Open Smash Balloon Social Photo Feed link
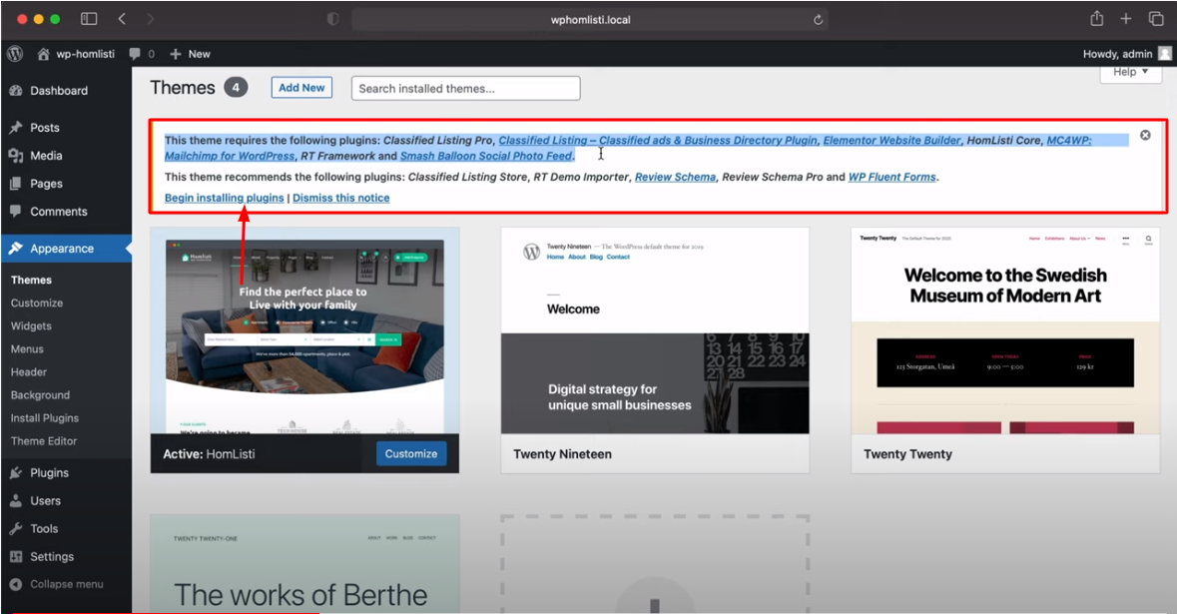 click(486, 156)
